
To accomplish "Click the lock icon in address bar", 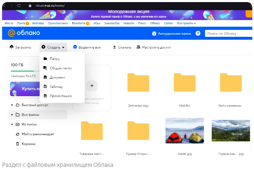I will pos(30,5).
